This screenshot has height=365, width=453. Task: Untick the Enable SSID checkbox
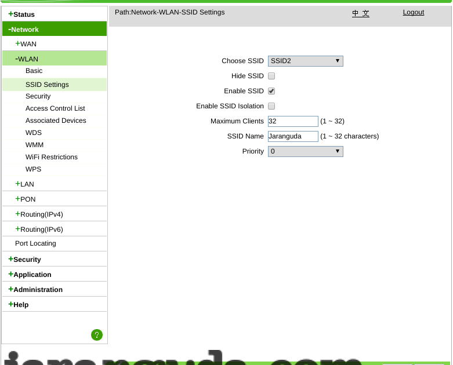[x=271, y=91]
